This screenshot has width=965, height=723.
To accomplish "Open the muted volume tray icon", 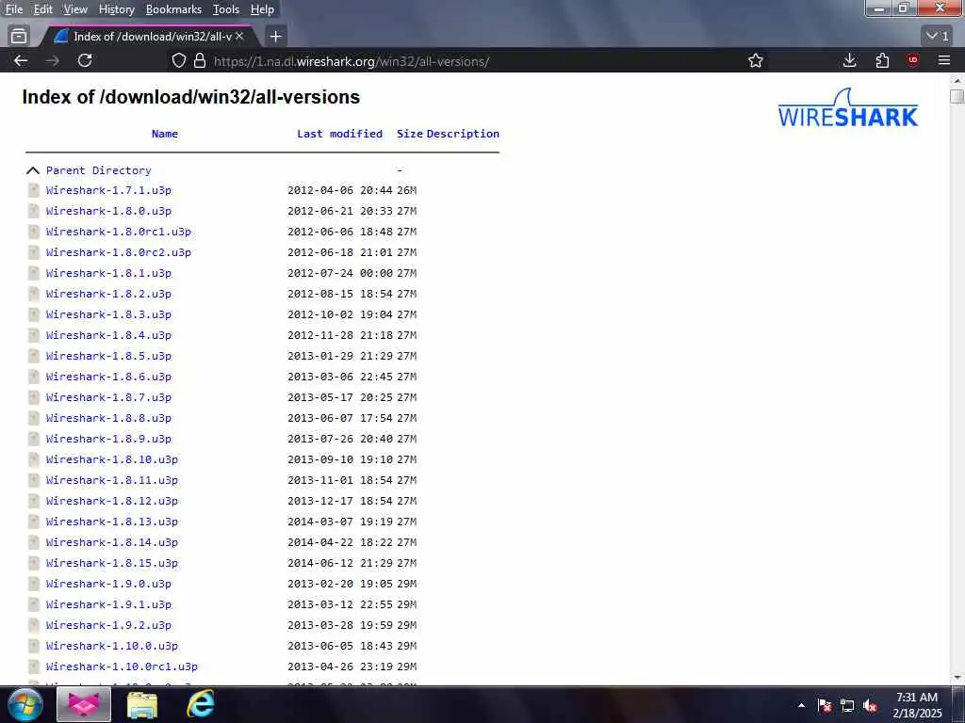I will pyautogui.click(x=870, y=706).
